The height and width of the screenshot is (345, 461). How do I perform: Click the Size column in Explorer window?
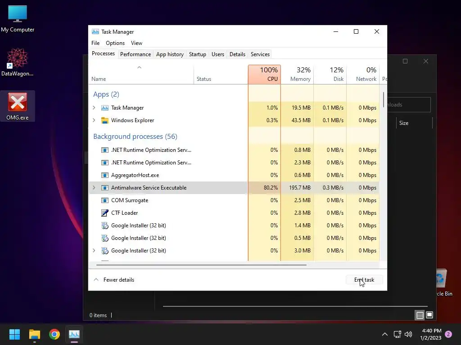(414, 123)
